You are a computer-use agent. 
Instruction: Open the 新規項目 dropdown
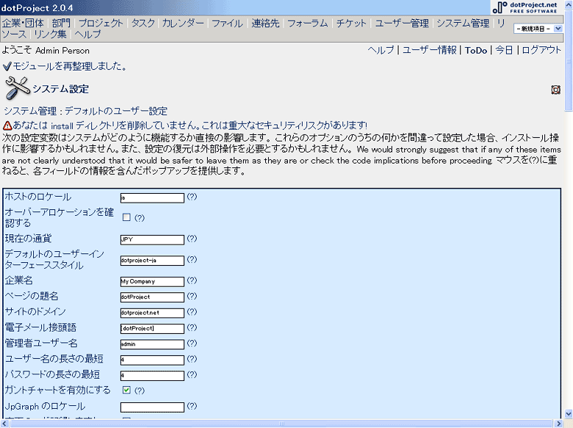[538, 29]
